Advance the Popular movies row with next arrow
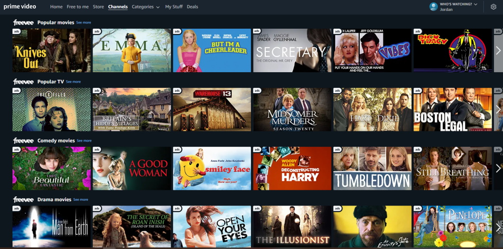Image resolution: width=503 pixels, height=249 pixels. (x=498, y=50)
